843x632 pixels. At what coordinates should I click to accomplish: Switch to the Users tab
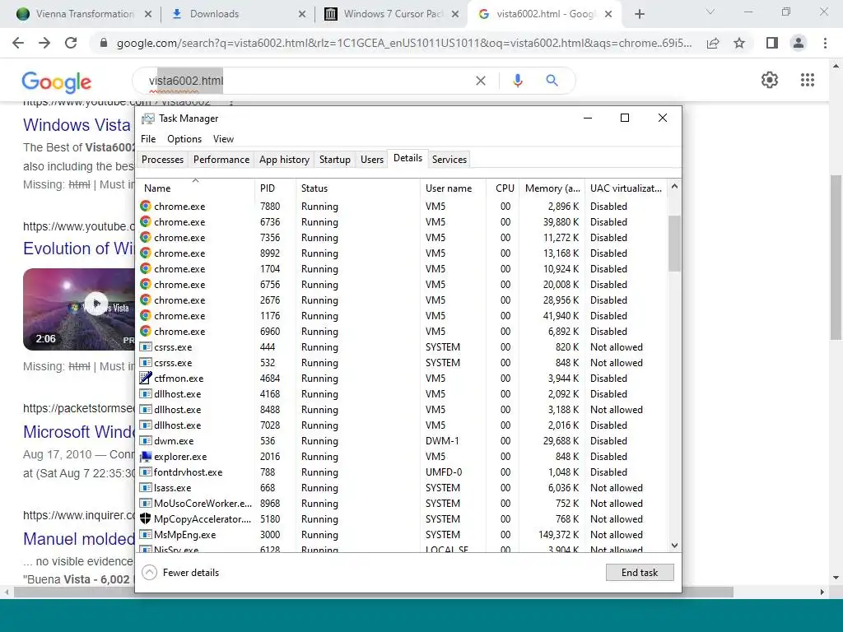point(372,159)
